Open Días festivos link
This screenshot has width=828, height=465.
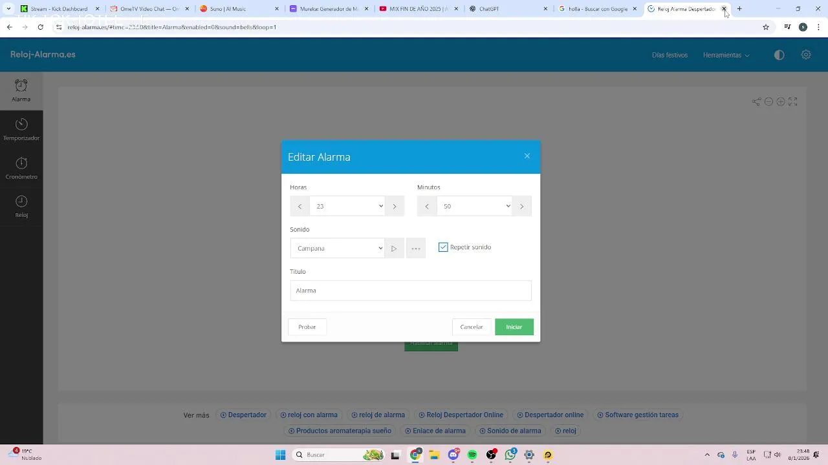coord(670,55)
